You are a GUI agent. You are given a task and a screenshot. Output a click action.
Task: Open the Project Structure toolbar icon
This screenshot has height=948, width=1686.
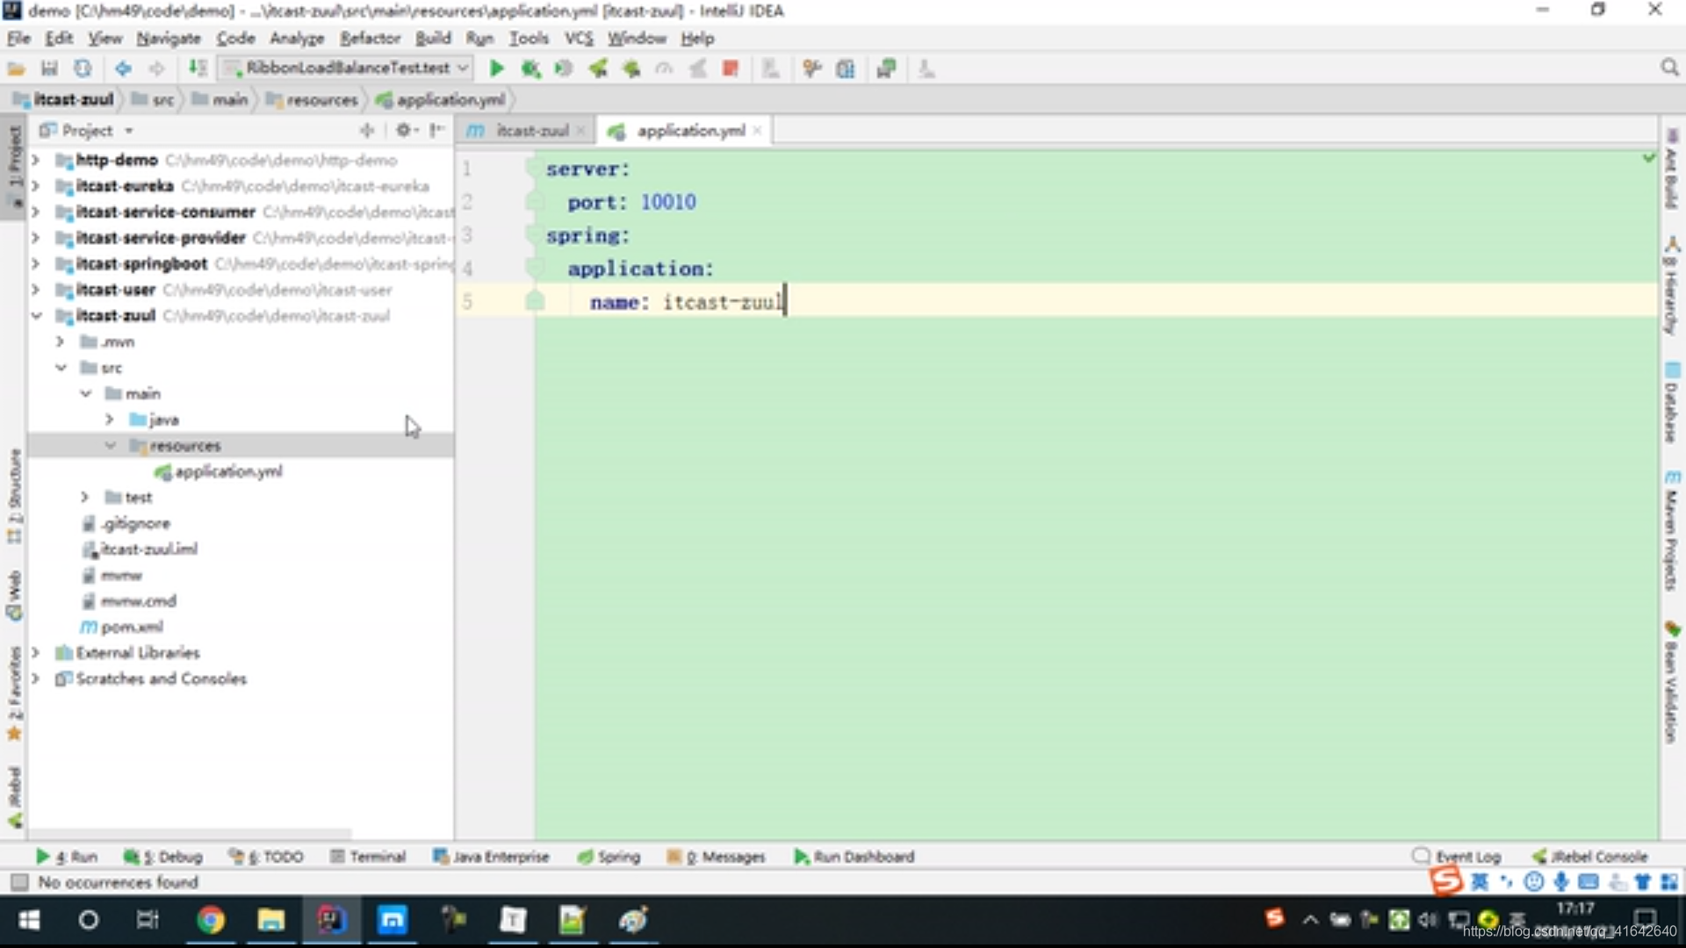tap(845, 68)
